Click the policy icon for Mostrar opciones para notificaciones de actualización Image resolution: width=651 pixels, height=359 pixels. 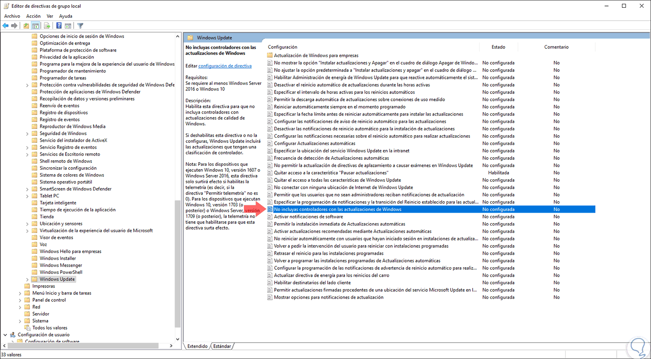coord(270,298)
